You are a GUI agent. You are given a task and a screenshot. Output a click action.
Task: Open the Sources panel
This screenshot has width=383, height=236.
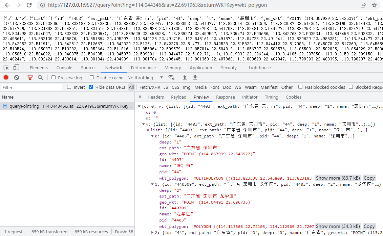click(x=89, y=68)
